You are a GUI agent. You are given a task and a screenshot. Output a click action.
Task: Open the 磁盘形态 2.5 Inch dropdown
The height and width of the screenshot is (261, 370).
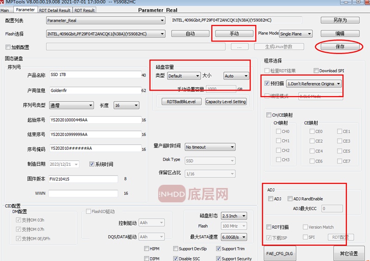234,216
